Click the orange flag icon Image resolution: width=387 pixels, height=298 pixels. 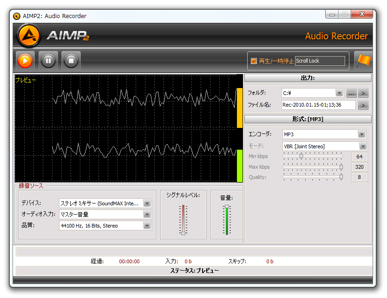[x=363, y=61]
